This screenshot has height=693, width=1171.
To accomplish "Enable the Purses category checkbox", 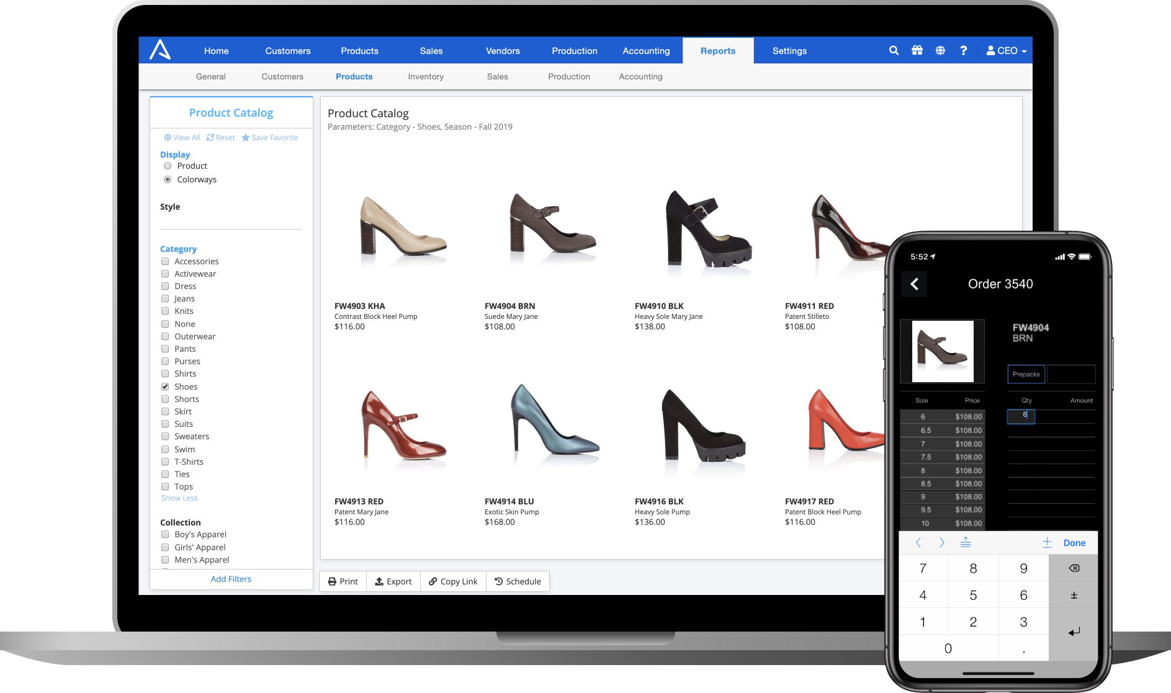I will click(165, 362).
